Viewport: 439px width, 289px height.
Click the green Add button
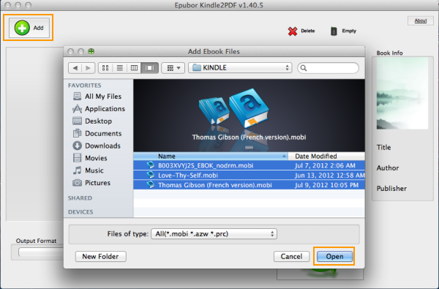(x=29, y=28)
